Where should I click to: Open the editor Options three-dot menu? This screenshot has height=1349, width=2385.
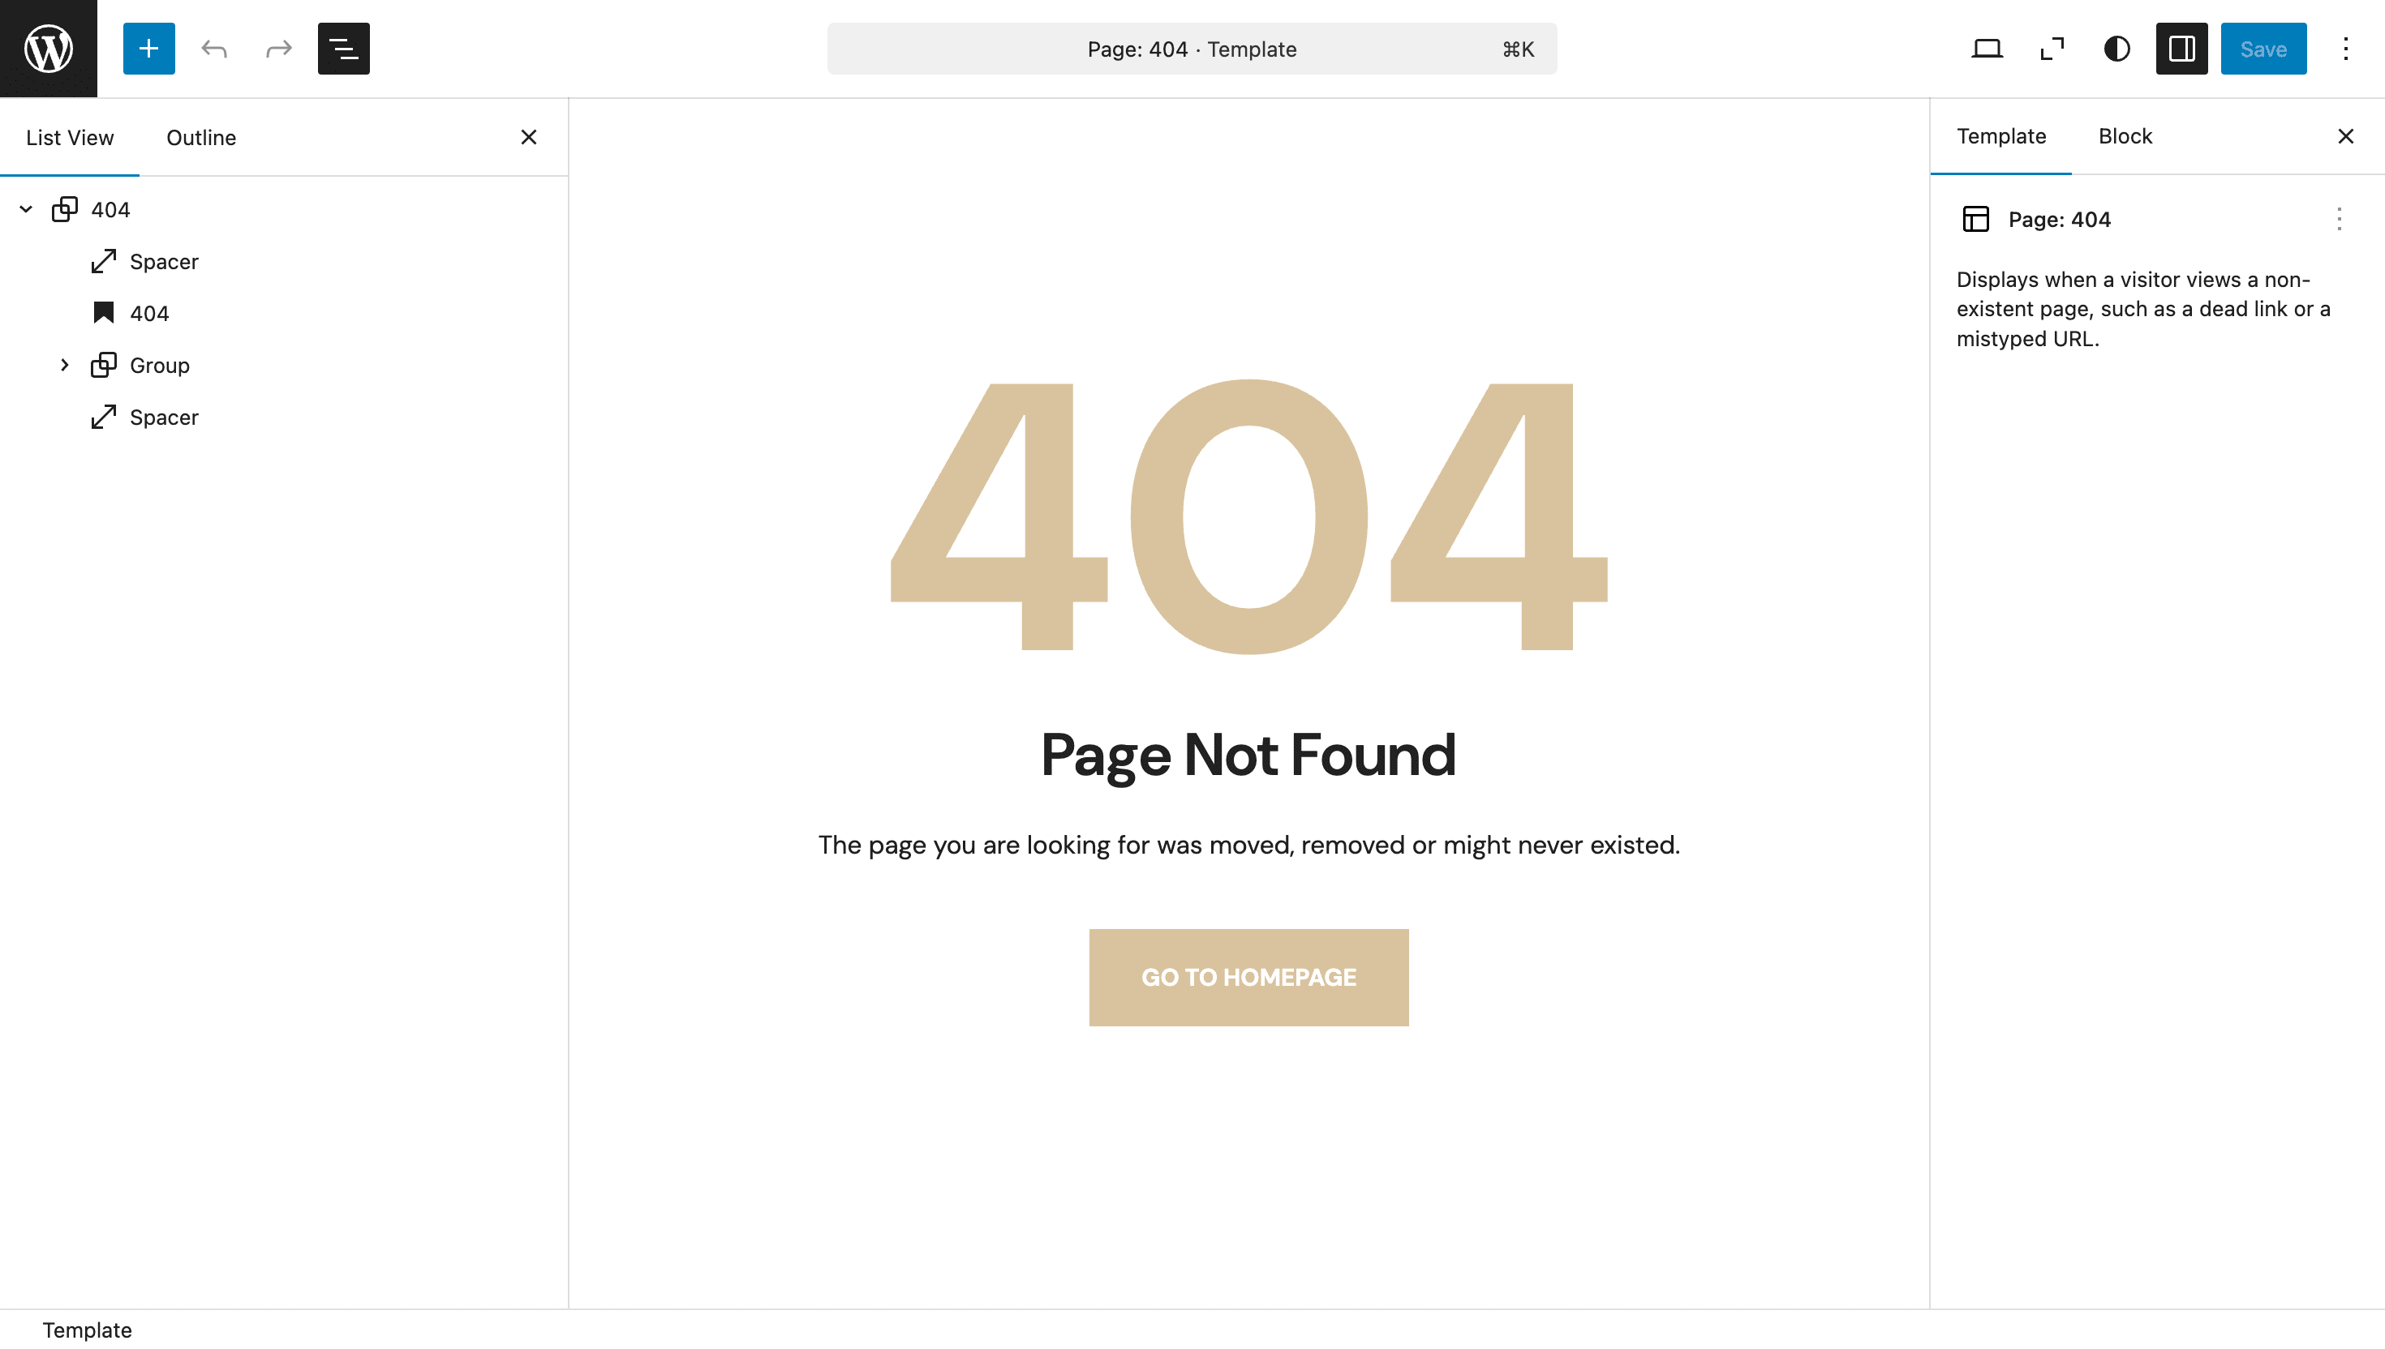[2345, 48]
